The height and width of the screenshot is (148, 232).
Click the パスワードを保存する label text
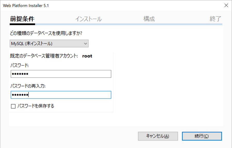pyautogui.click(x=36, y=106)
